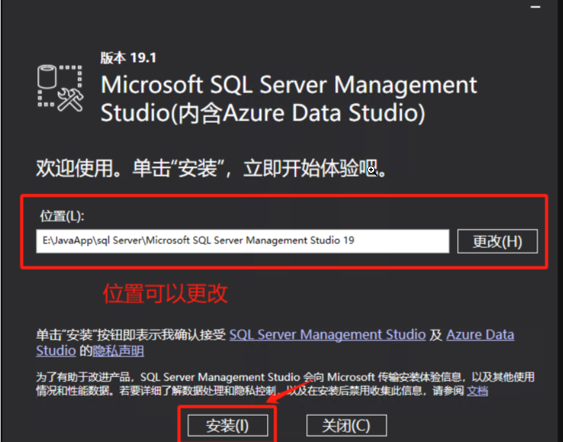Start installation with the 安装(I) button

coord(228,426)
